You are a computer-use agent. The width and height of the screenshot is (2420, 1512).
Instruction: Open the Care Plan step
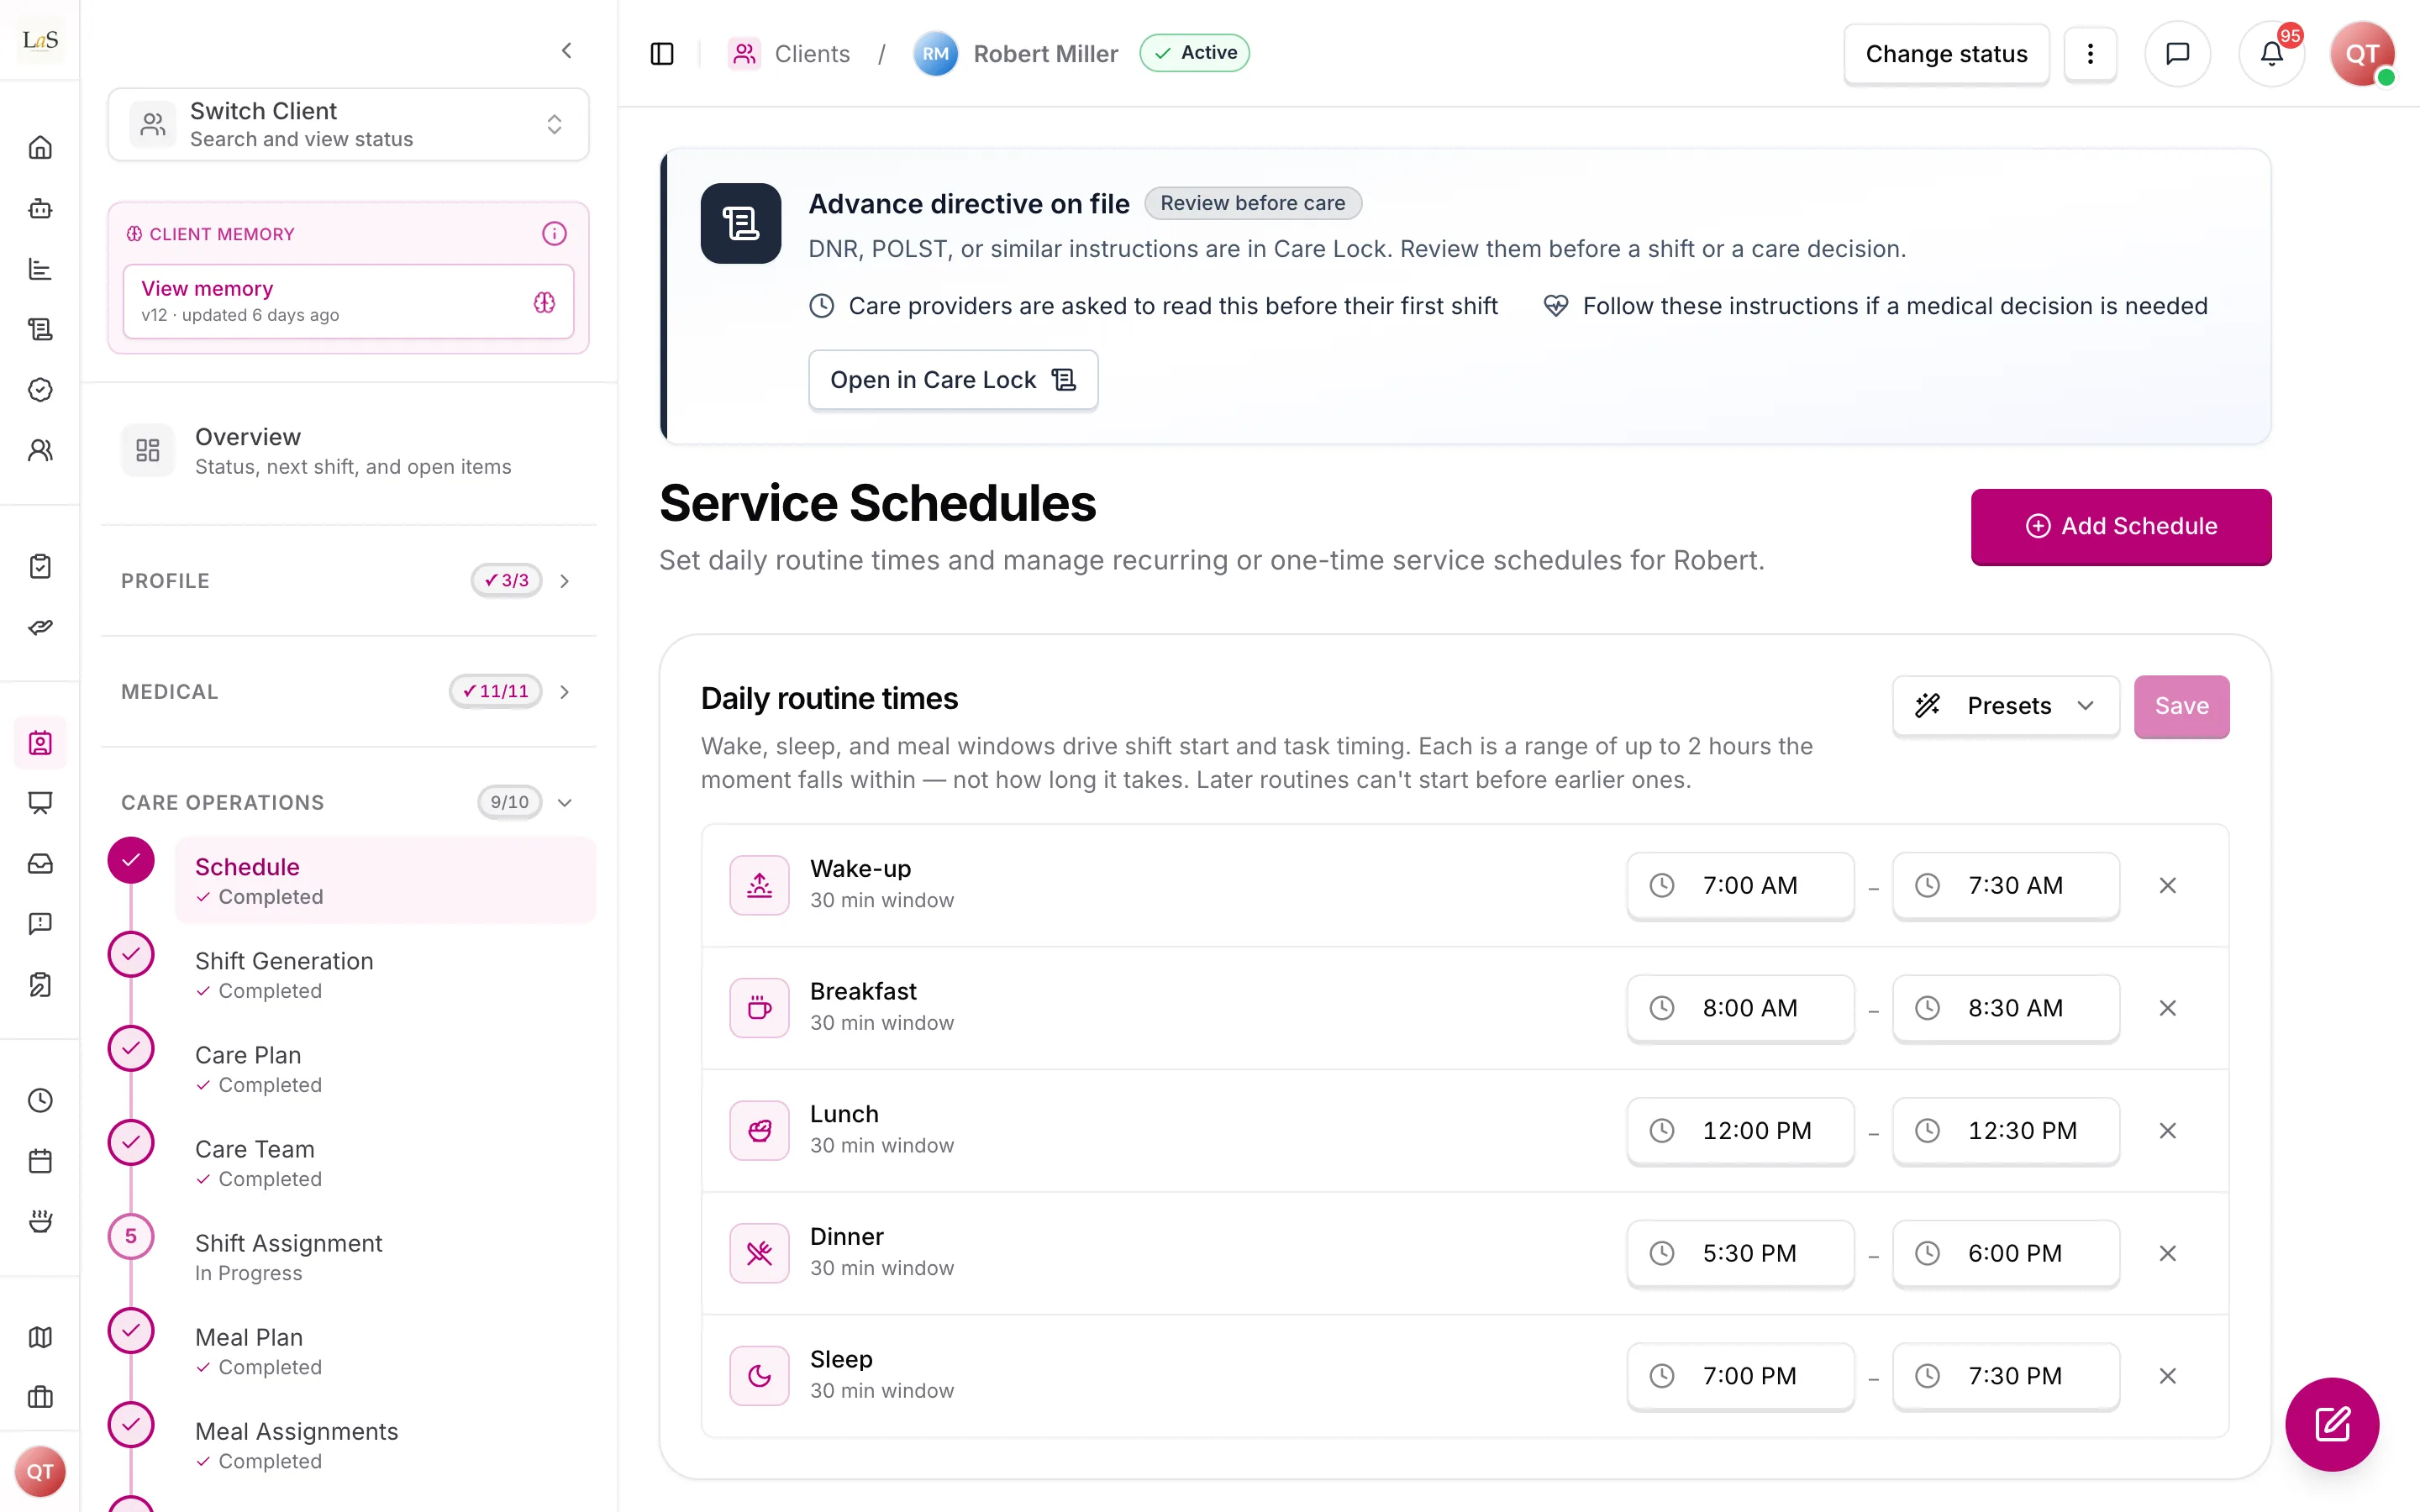coord(385,1068)
